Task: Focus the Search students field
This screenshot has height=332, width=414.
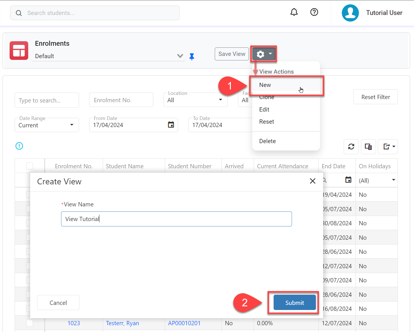Action: pyautogui.click(x=95, y=13)
